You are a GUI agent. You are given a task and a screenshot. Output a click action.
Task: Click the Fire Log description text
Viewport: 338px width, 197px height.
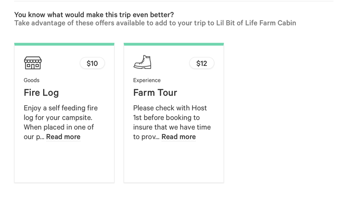(x=61, y=122)
